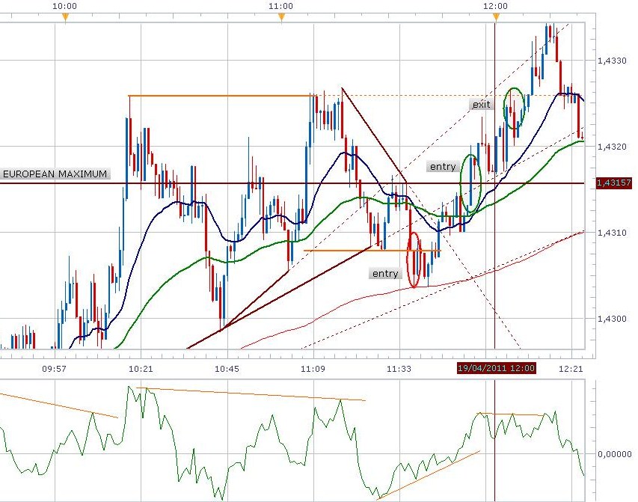The height and width of the screenshot is (502, 638).
Task: Click the 10:21 time axis label
Action: (x=141, y=370)
